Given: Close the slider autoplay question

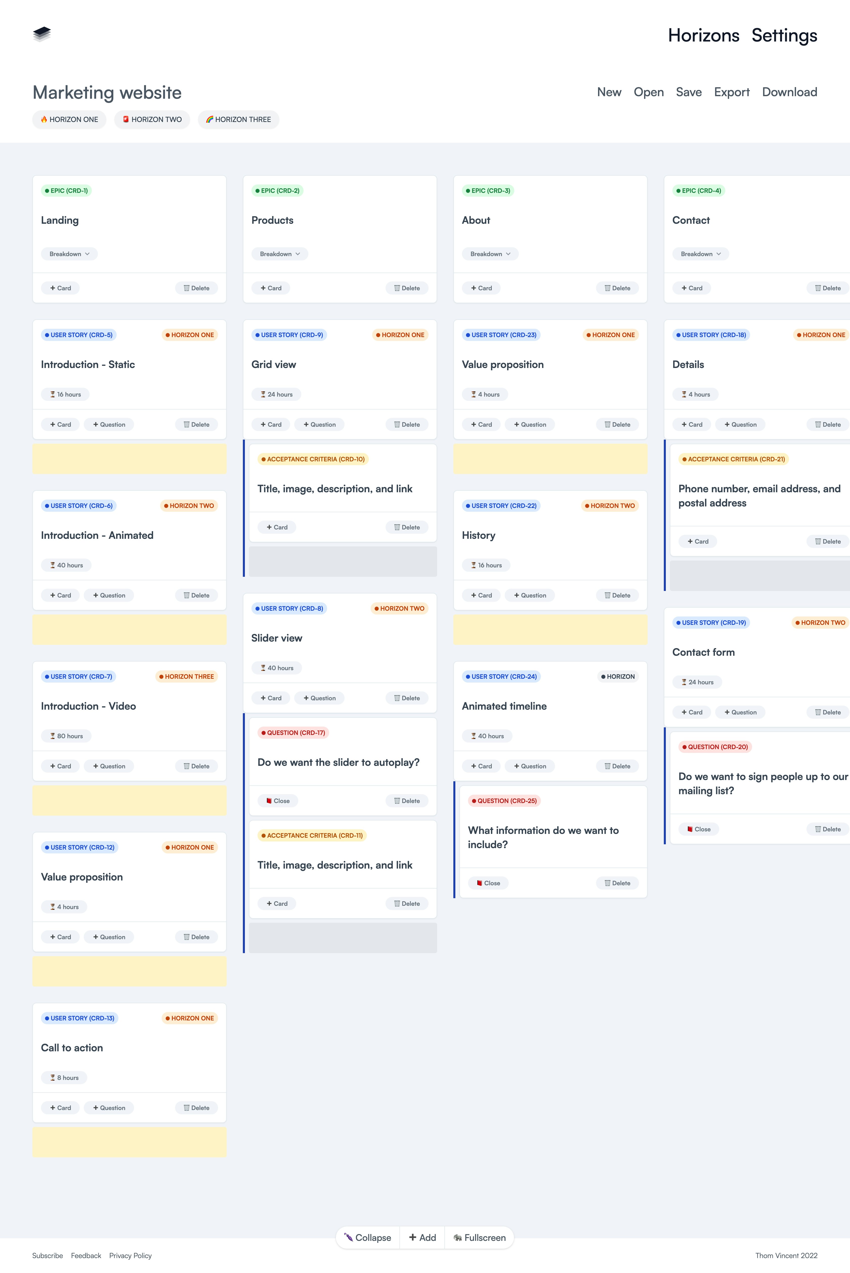Looking at the screenshot, I should 278,801.
